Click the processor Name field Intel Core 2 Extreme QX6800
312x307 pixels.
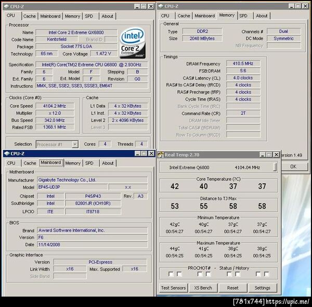[x=76, y=32]
